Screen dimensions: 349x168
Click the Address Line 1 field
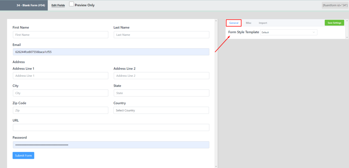[61, 76]
